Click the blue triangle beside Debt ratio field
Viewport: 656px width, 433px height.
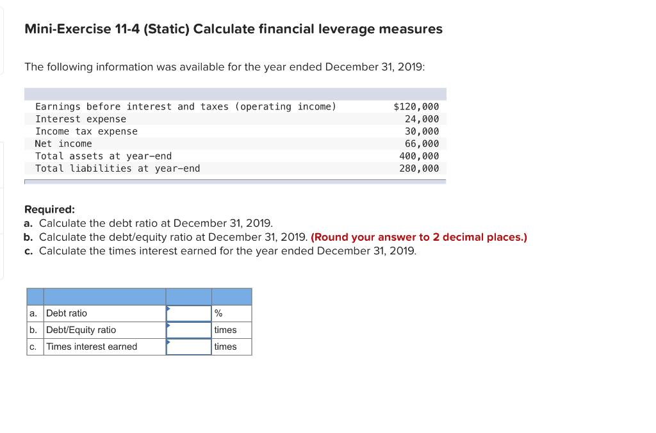(168, 308)
